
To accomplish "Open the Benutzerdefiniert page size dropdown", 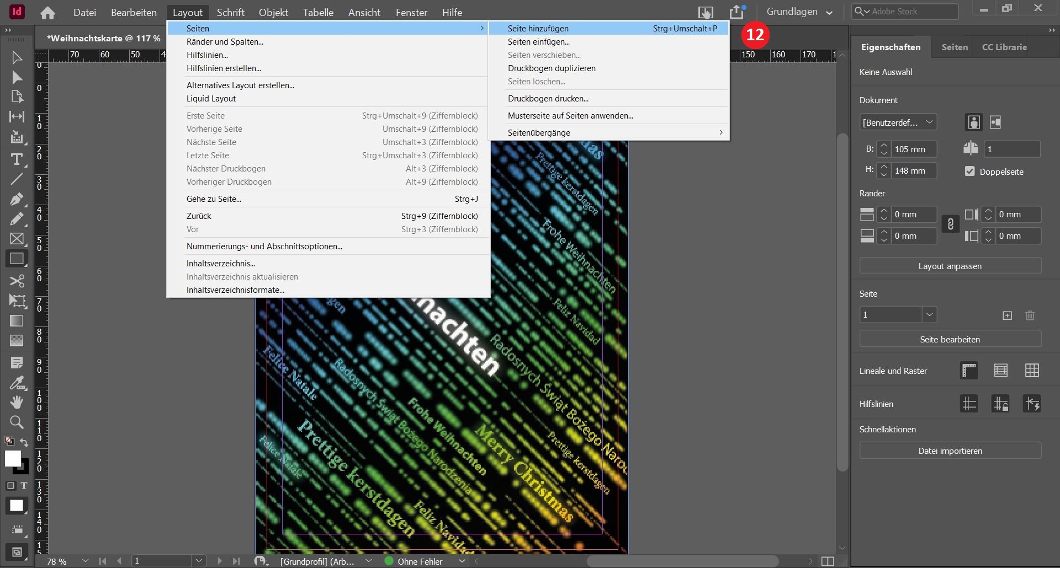I will (x=898, y=122).
